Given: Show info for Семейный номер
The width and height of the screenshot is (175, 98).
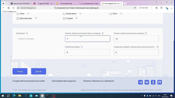Looking at the screenshot, I should pos(82,47).
